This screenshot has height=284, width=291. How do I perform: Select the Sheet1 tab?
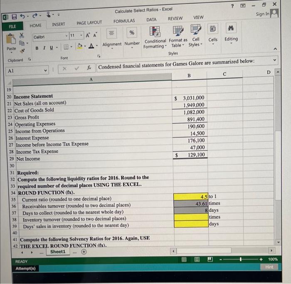coord(58,252)
